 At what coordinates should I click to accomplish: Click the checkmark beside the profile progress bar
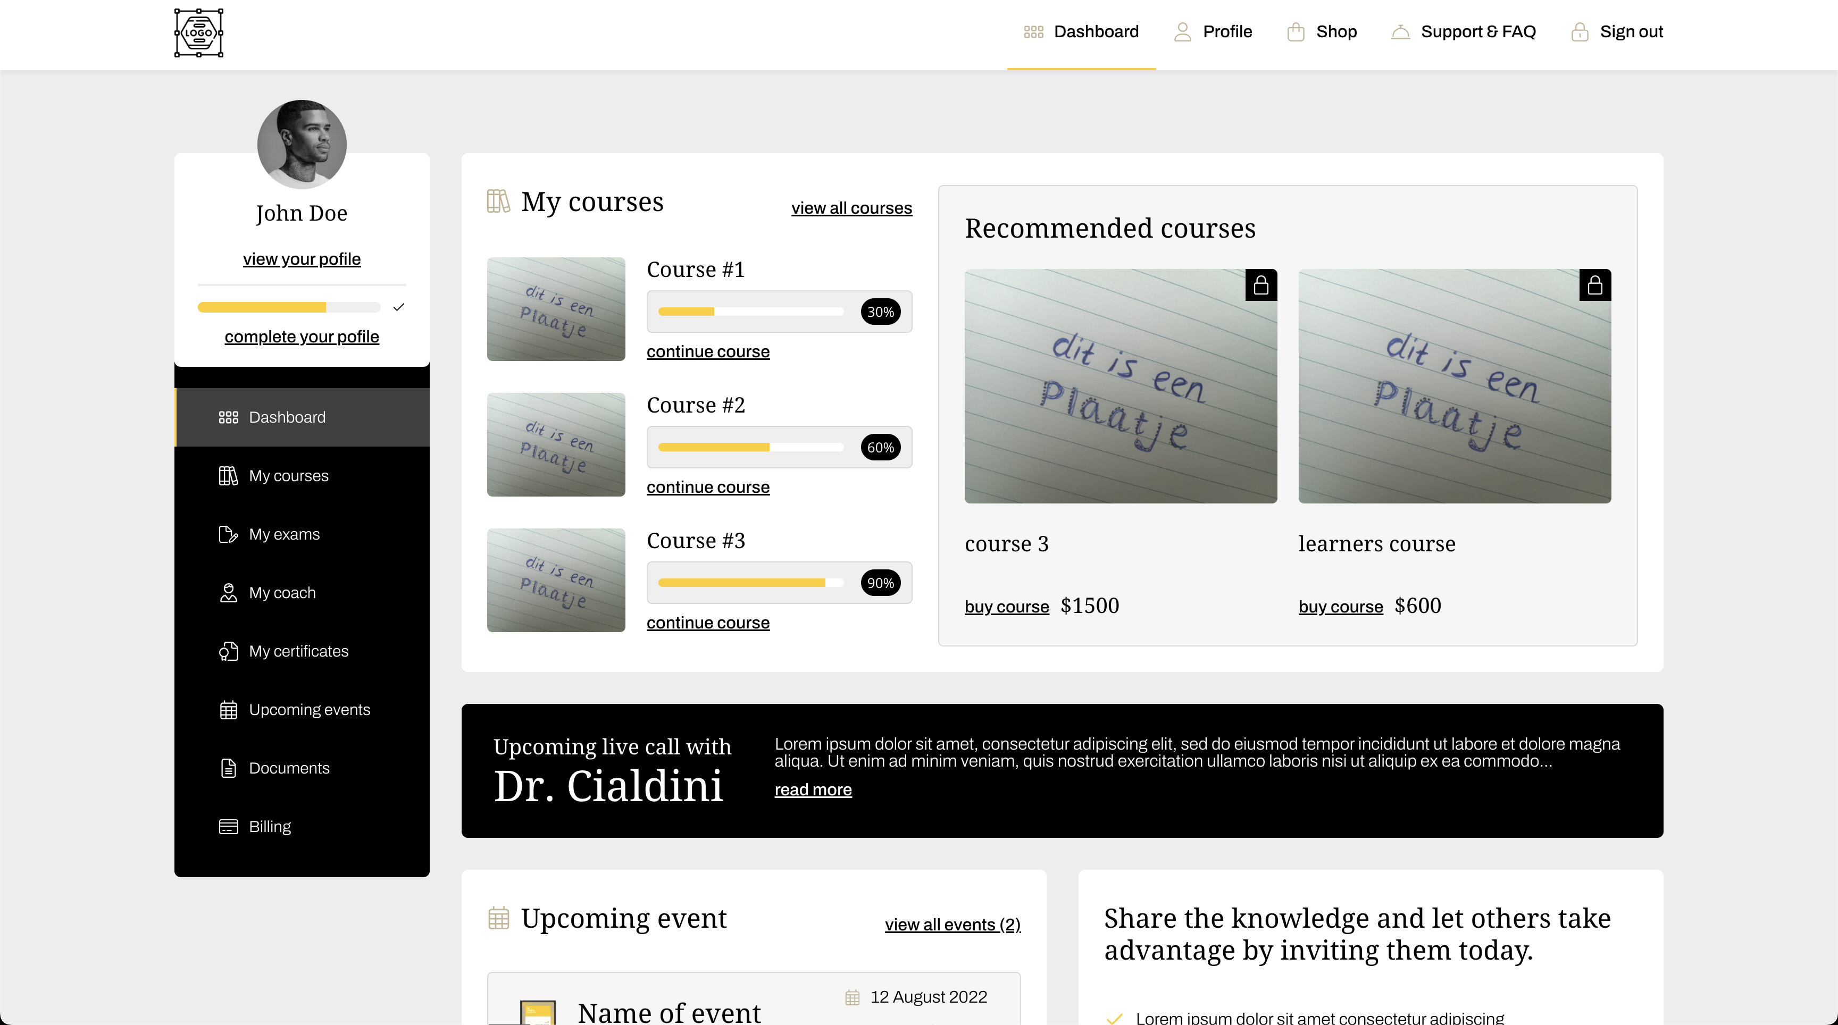(399, 307)
